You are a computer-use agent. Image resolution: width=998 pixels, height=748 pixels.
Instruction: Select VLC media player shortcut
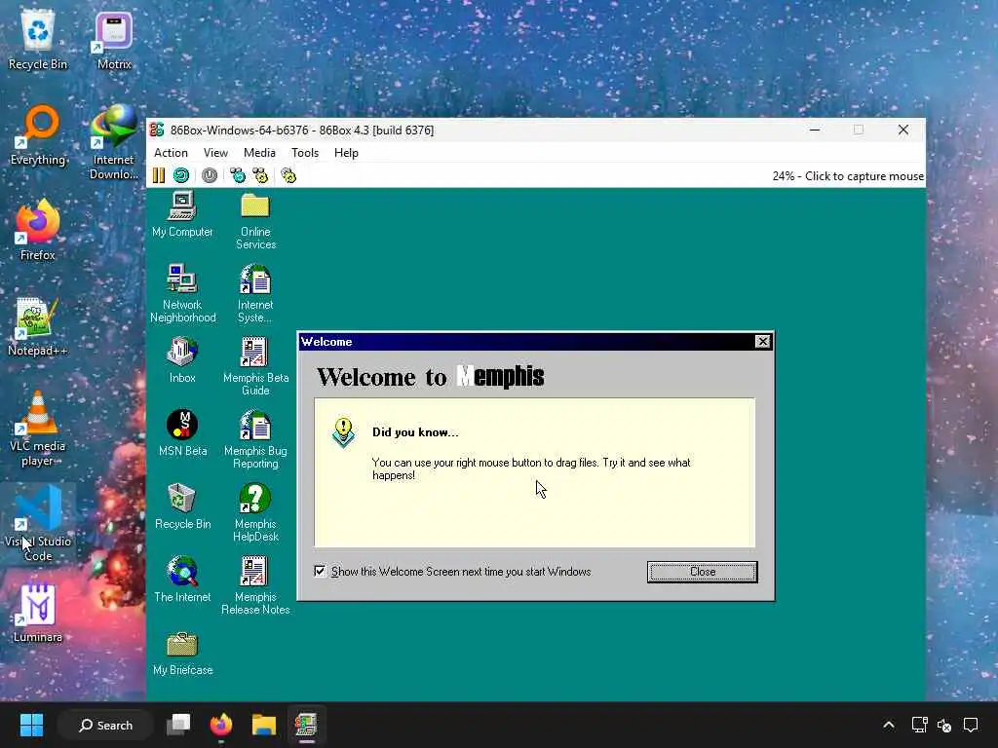point(38,429)
